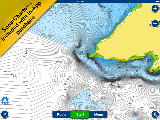Image resolution: width=160 pixels, height=120 pixels.
Task: Open the Route button
Action: [x=62, y=114]
